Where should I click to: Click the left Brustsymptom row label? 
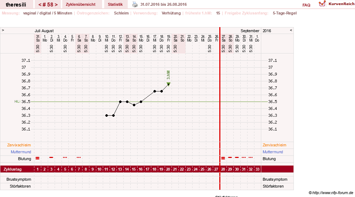coord(19,179)
